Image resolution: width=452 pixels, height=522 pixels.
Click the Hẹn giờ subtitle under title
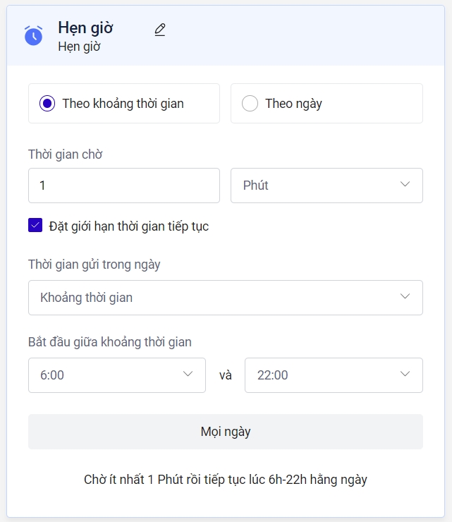pos(79,47)
